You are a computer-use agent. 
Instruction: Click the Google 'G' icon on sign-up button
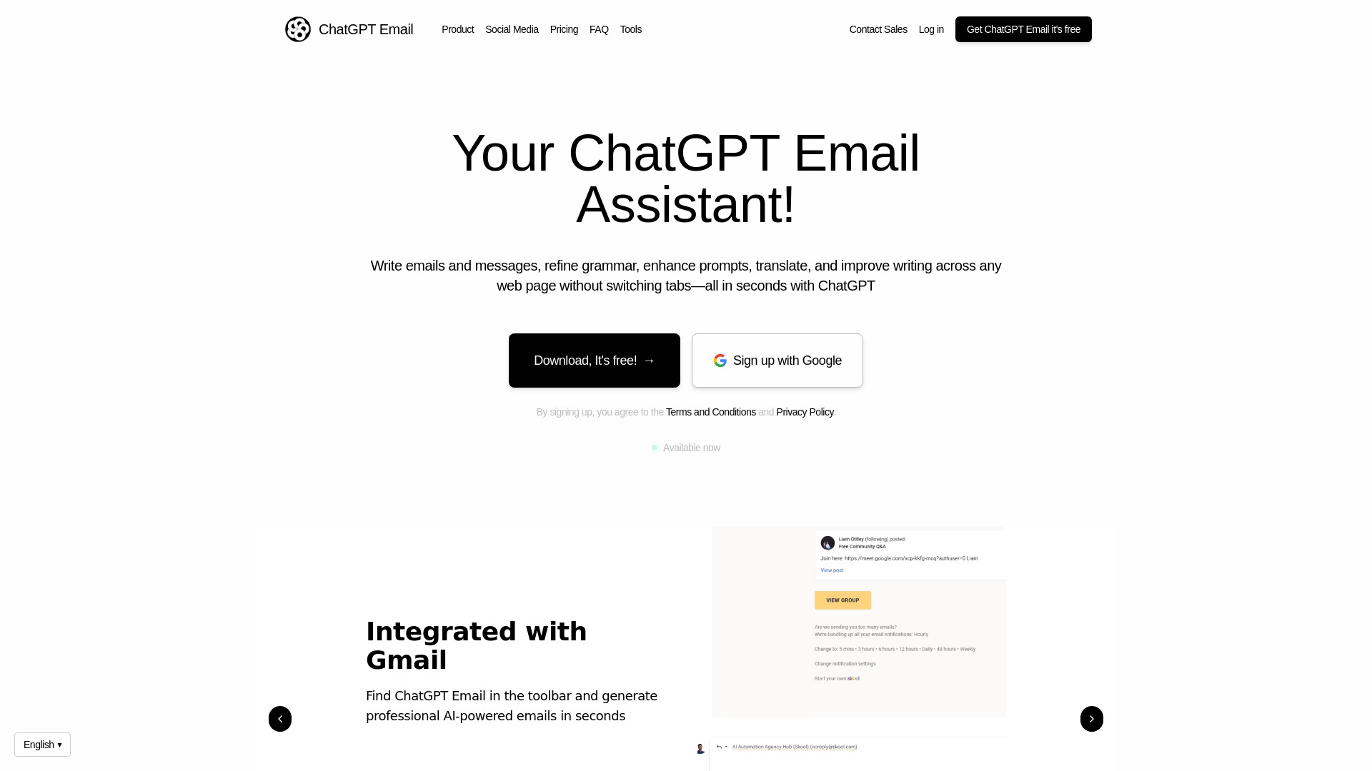720,361
